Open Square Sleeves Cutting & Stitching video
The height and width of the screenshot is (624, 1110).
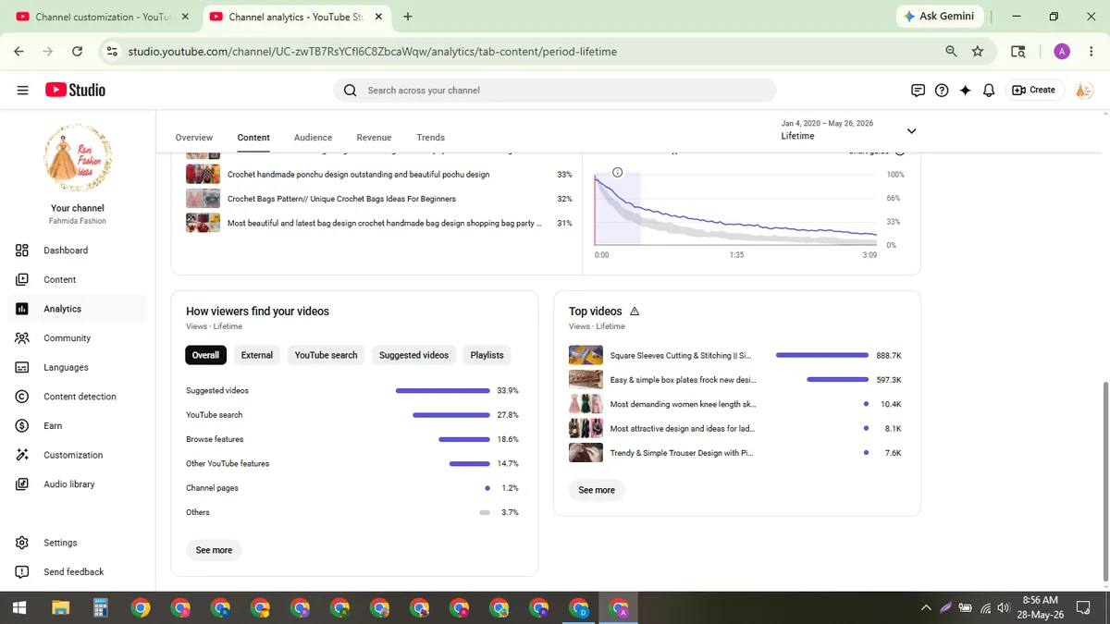tap(681, 355)
